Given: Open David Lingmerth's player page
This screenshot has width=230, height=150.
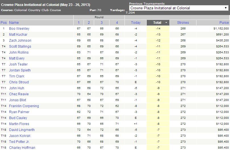Looking at the screenshot, I should click(22, 130).
